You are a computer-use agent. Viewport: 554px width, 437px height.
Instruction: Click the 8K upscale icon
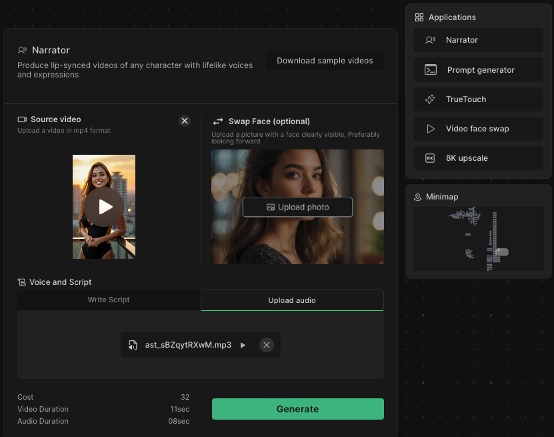(x=430, y=158)
